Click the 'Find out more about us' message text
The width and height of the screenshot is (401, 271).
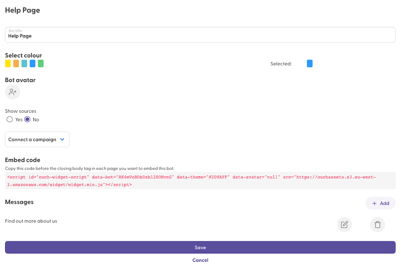tap(31, 221)
